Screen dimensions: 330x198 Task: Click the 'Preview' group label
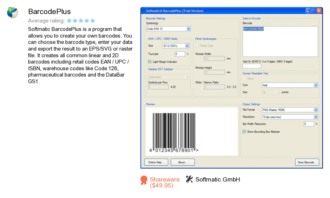[151, 104]
